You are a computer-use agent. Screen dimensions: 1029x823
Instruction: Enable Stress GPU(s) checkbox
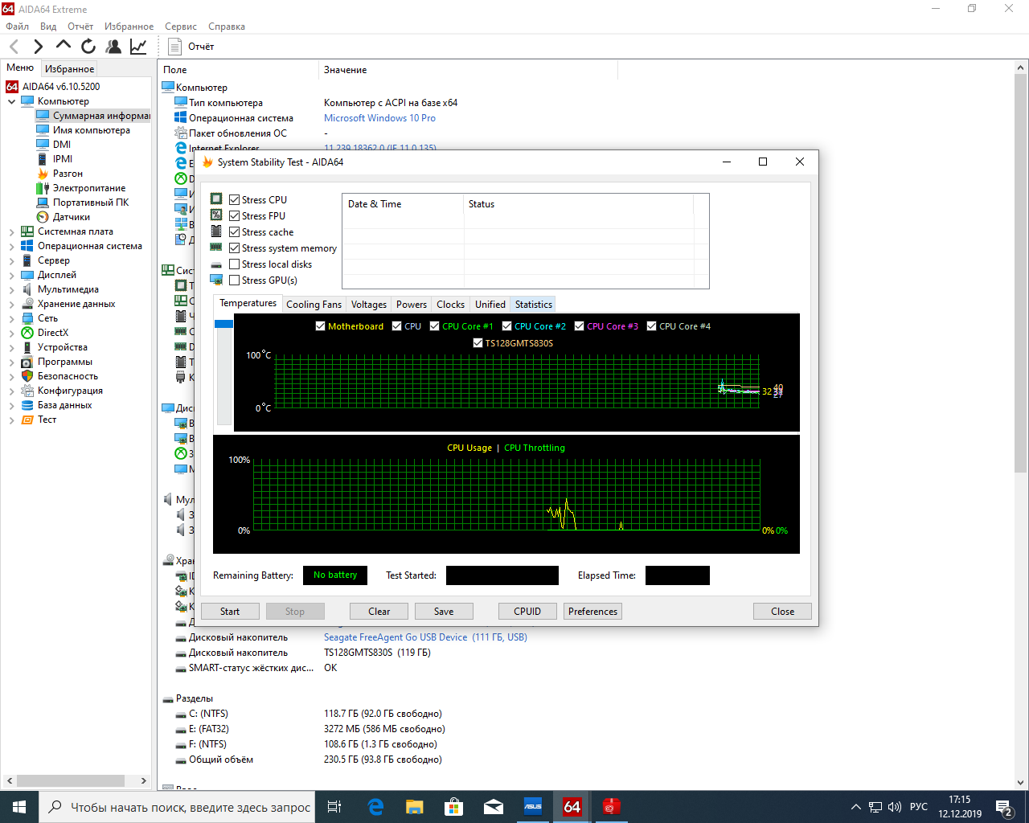coord(235,280)
